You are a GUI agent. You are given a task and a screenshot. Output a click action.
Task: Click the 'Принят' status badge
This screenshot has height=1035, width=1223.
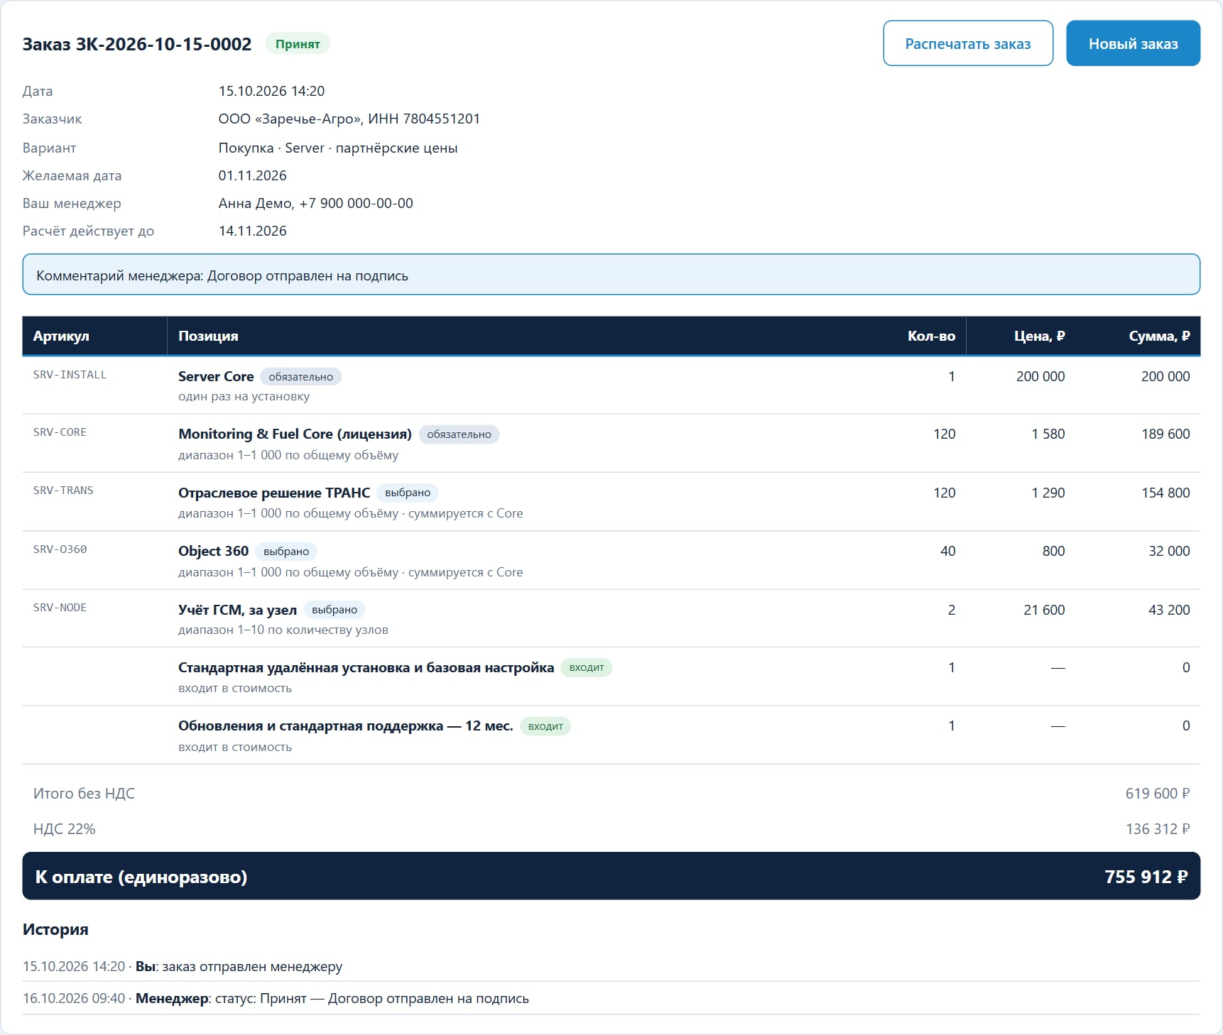pos(298,44)
